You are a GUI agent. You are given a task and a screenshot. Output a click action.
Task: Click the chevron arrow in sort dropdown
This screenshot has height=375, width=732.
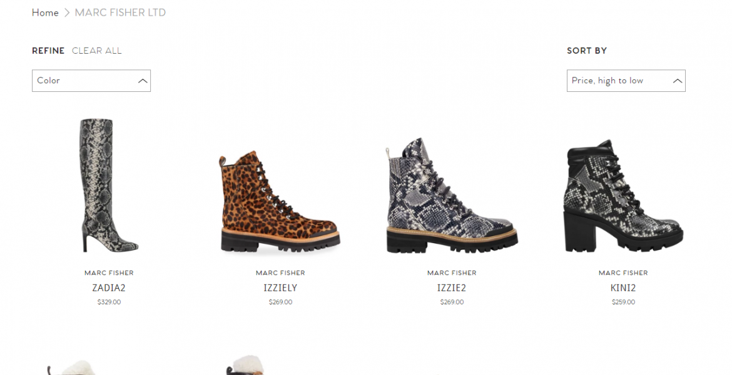[x=678, y=81]
